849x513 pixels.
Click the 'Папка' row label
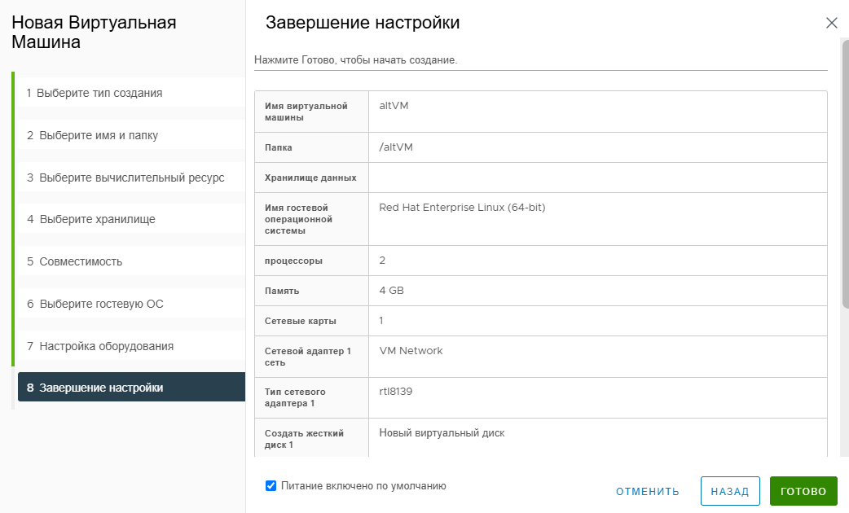click(x=279, y=147)
